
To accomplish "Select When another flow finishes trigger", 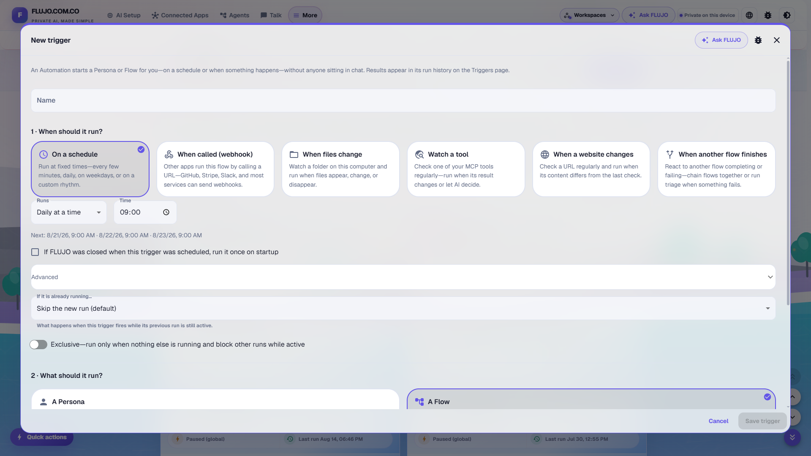I will click(x=716, y=169).
